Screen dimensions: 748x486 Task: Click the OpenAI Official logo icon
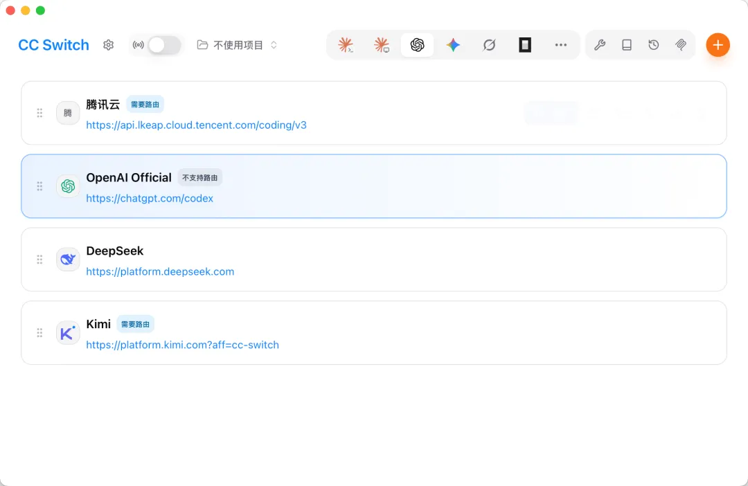tap(68, 186)
